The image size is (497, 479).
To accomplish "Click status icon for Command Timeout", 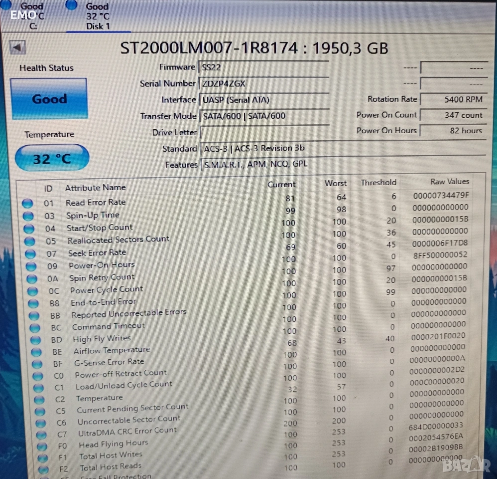I will (x=34, y=327).
